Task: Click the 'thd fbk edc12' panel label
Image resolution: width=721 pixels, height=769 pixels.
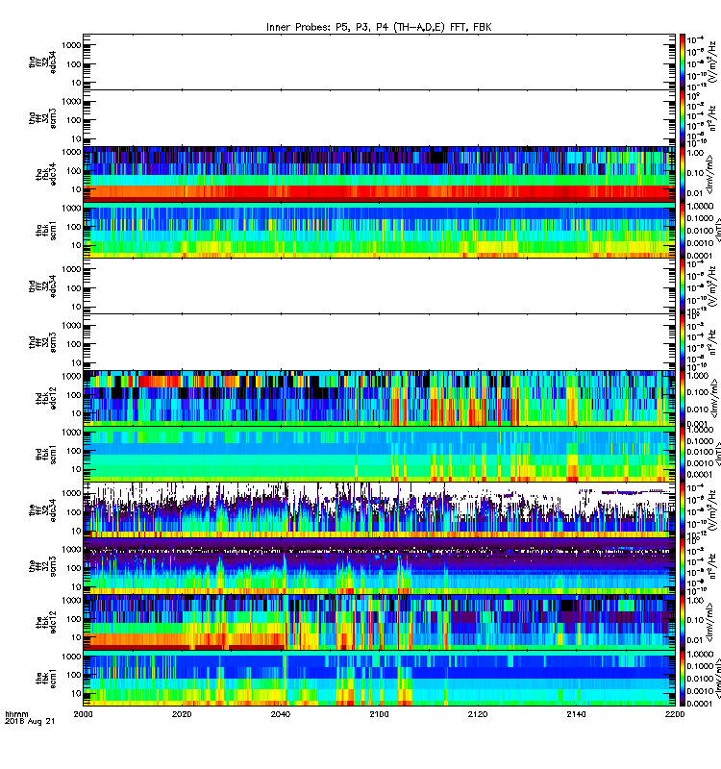Action: tap(46, 399)
